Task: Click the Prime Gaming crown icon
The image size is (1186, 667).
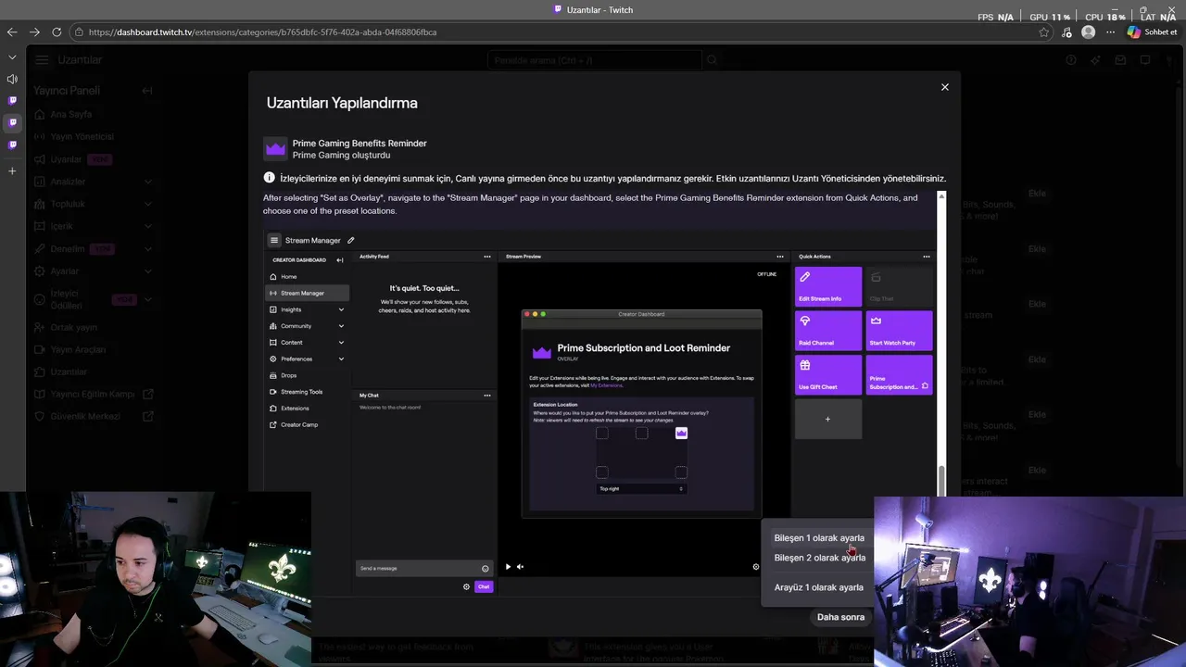Action: [x=275, y=148]
